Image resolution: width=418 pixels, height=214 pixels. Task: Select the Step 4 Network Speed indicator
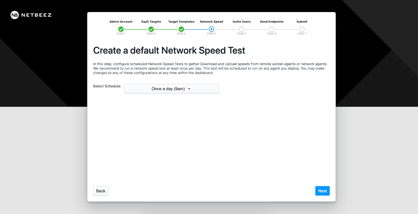[211, 29]
